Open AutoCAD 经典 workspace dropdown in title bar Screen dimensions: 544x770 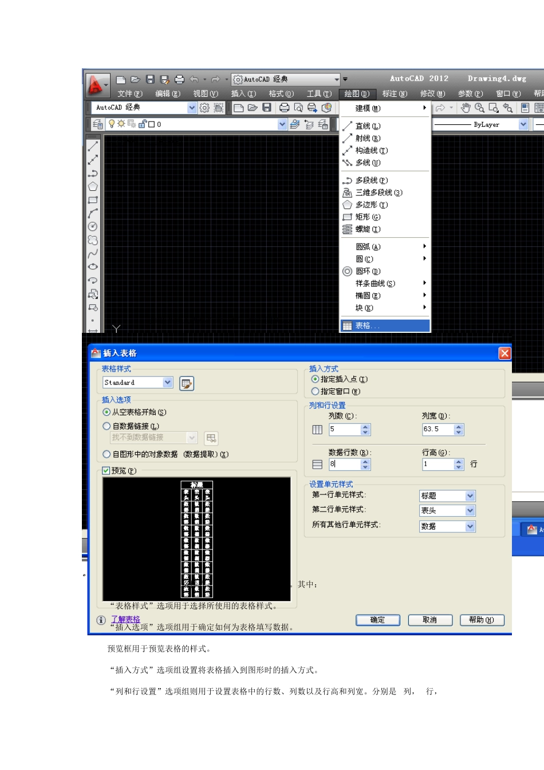[x=337, y=80]
